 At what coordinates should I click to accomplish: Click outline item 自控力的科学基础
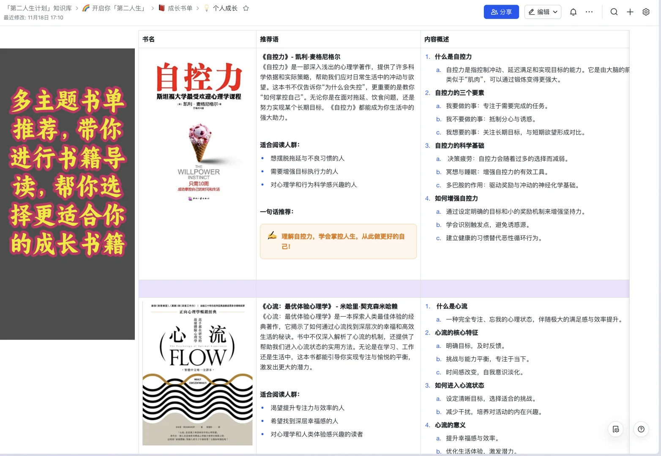coord(459,145)
